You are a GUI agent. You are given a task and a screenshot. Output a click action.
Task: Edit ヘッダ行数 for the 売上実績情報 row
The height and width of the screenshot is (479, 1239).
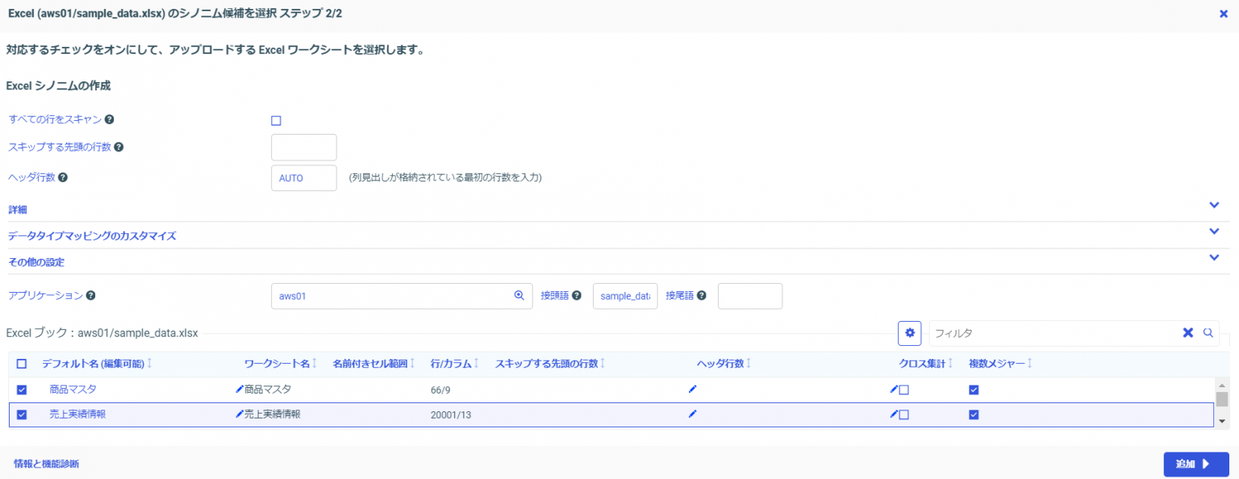click(x=692, y=413)
